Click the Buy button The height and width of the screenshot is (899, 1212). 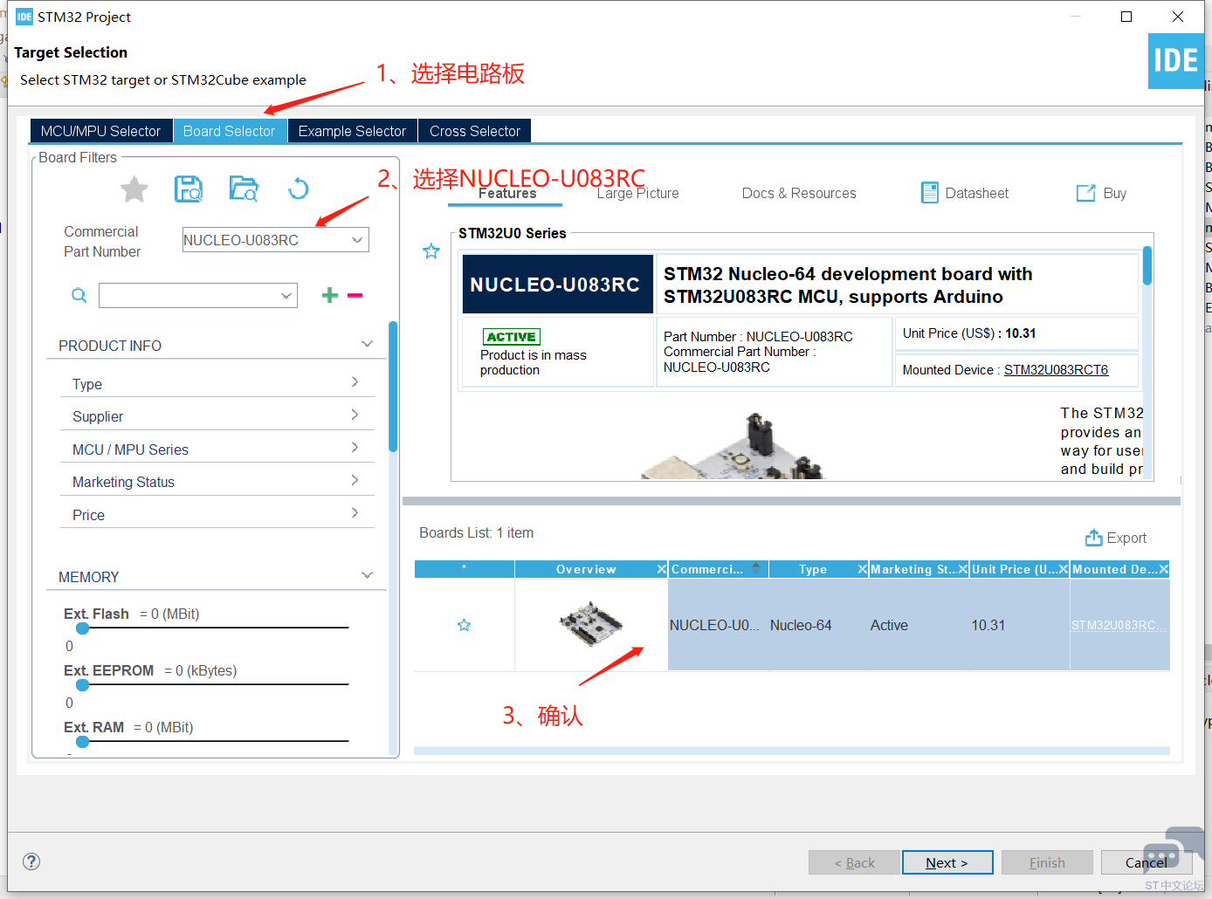(1102, 193)
